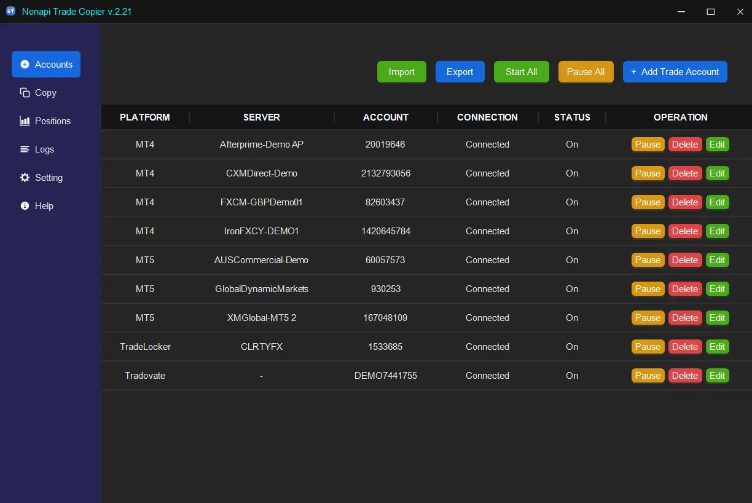Edit the TradeLocker CLRTYFX account

(x=718, y=347)
